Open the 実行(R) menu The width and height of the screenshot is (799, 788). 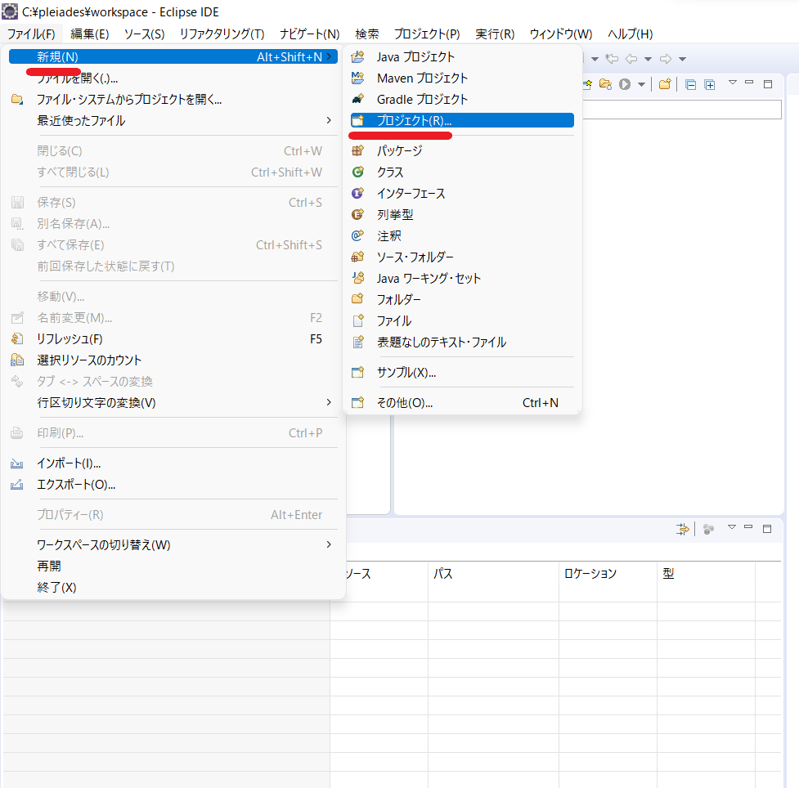tap(495, 34)
